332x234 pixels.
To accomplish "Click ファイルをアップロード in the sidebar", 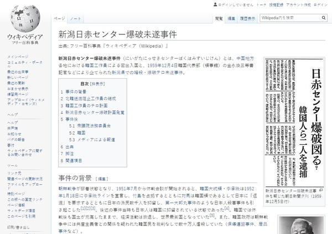I will (25, 186).
